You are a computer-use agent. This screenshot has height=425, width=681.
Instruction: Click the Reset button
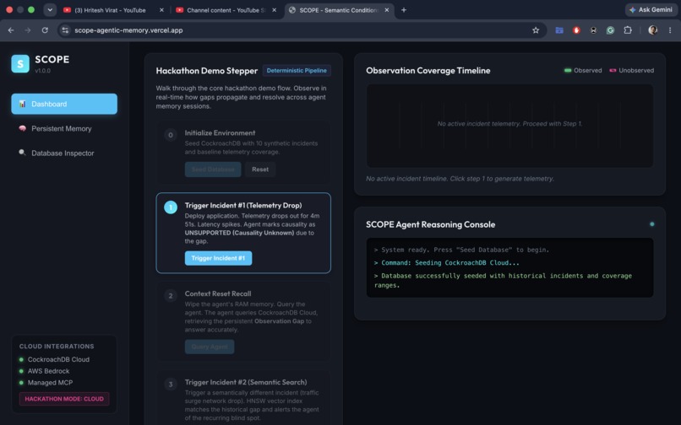260,169
